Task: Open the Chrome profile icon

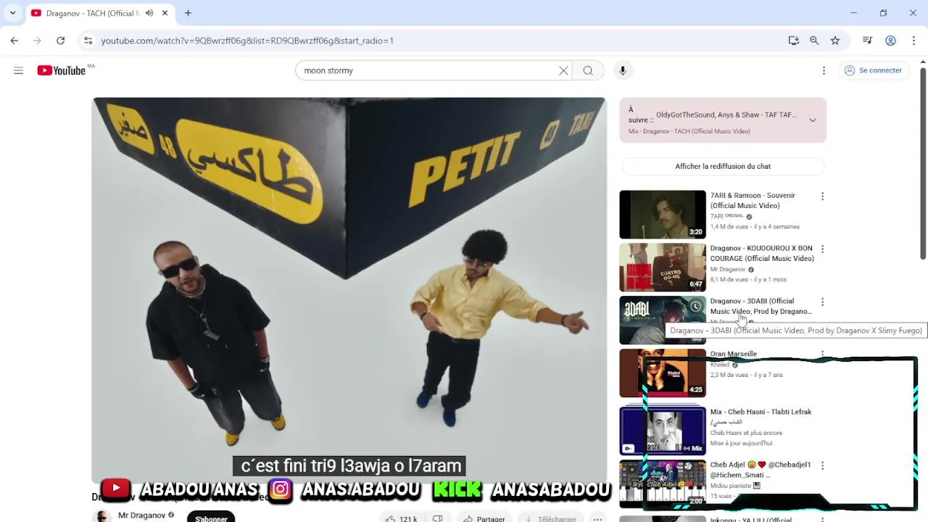Action: click(890, 41)
